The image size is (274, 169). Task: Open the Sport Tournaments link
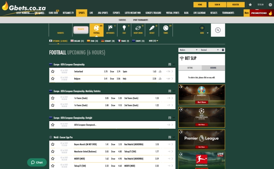pyautogui.click(x=141, y=20)
